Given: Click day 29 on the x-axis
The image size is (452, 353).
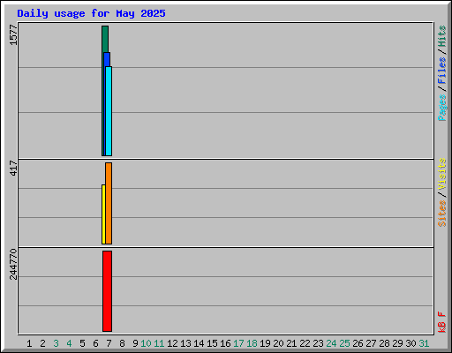Looking at the screenshot, I should (x=397, y=343).
